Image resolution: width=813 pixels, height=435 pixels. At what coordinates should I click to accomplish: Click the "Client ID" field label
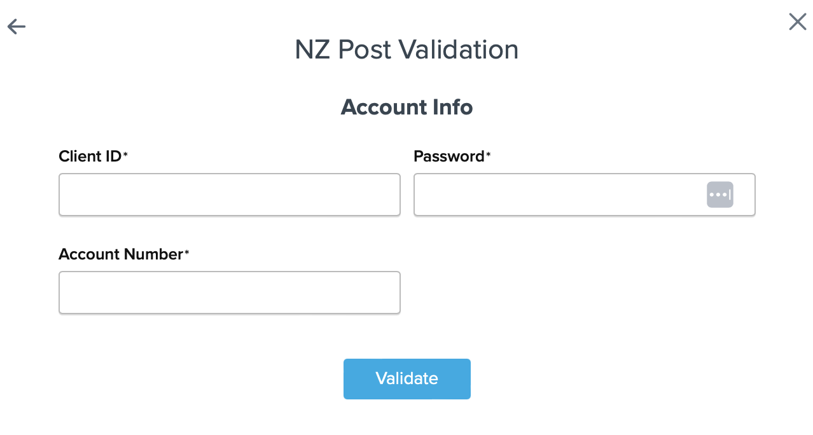click(90, 156)
